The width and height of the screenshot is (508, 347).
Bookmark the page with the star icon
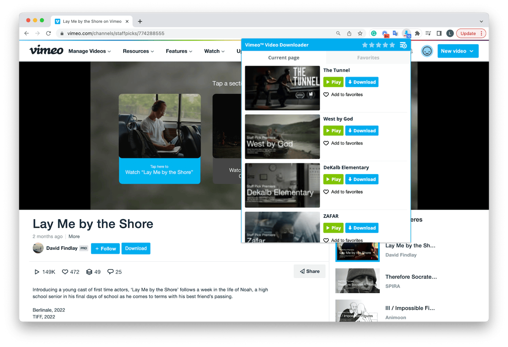click(x=359, y=33)
